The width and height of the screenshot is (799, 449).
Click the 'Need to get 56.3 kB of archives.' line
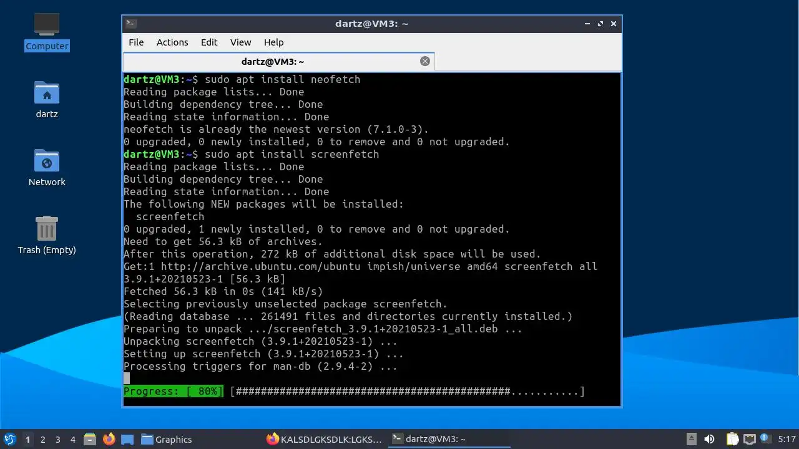coord(223,241)
